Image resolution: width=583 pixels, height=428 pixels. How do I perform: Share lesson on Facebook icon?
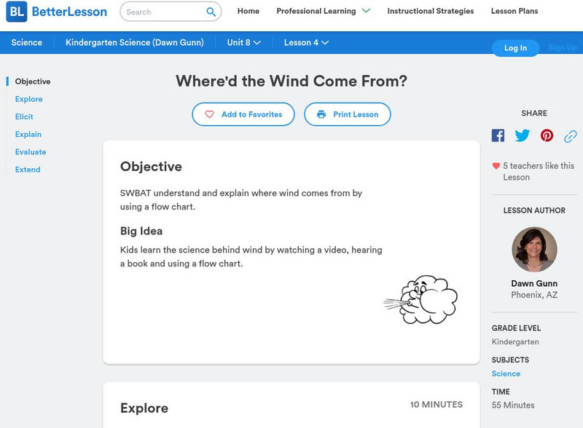pos(498,135)
